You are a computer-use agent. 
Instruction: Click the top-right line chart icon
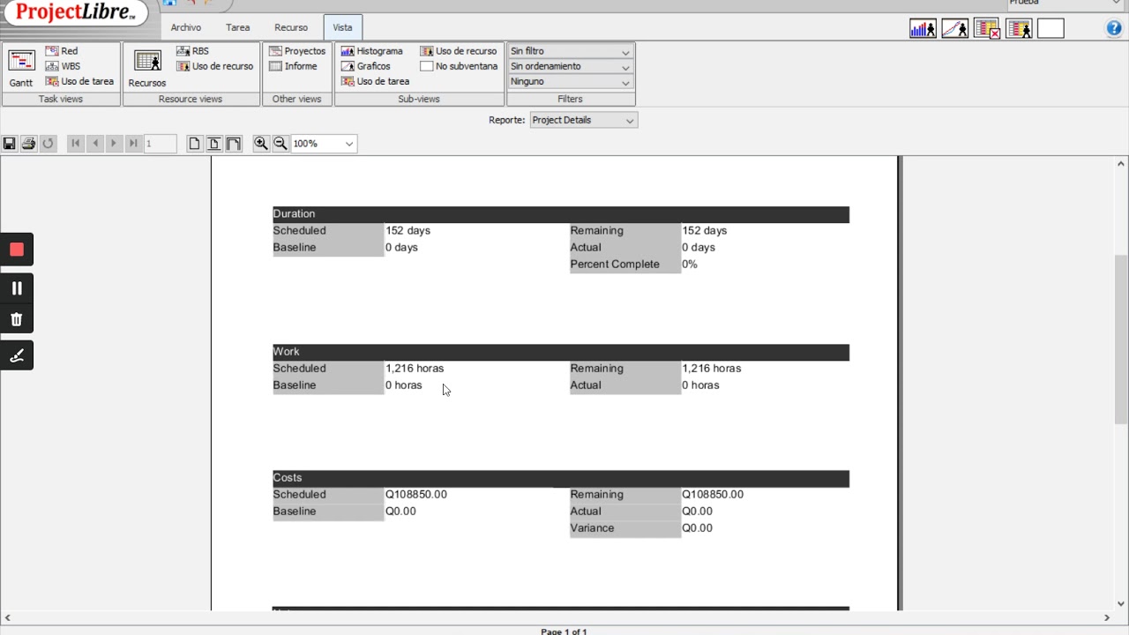pyautogui.click(x=954, y=29)
